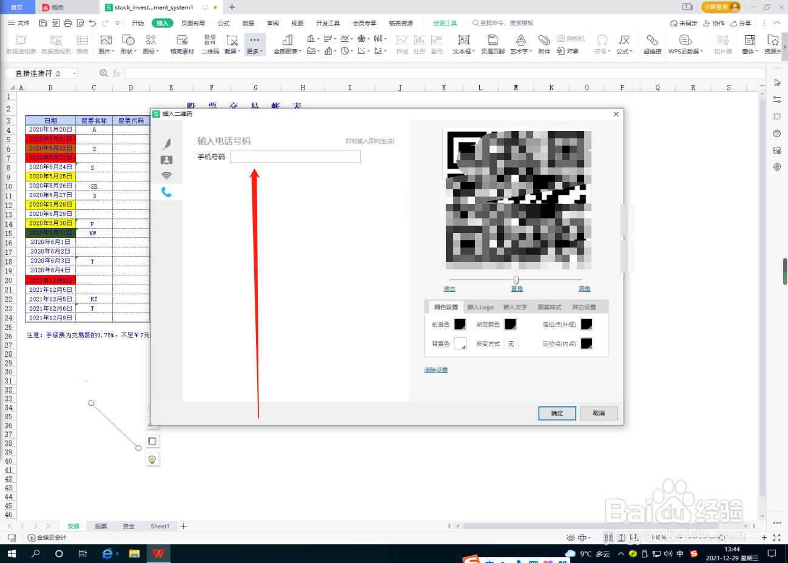This screenshot has height=563, width=788.
Task: Switch to the 绘图工具 ribbon tab
Action: click(445, 23)
